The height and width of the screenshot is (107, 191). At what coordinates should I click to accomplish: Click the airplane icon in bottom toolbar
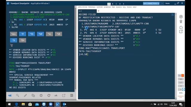point(10,95)
